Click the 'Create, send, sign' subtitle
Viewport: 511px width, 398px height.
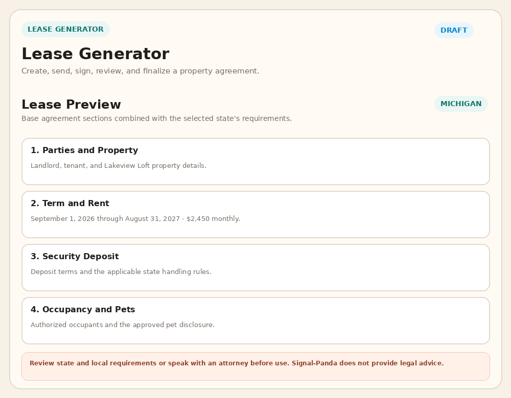140,71
